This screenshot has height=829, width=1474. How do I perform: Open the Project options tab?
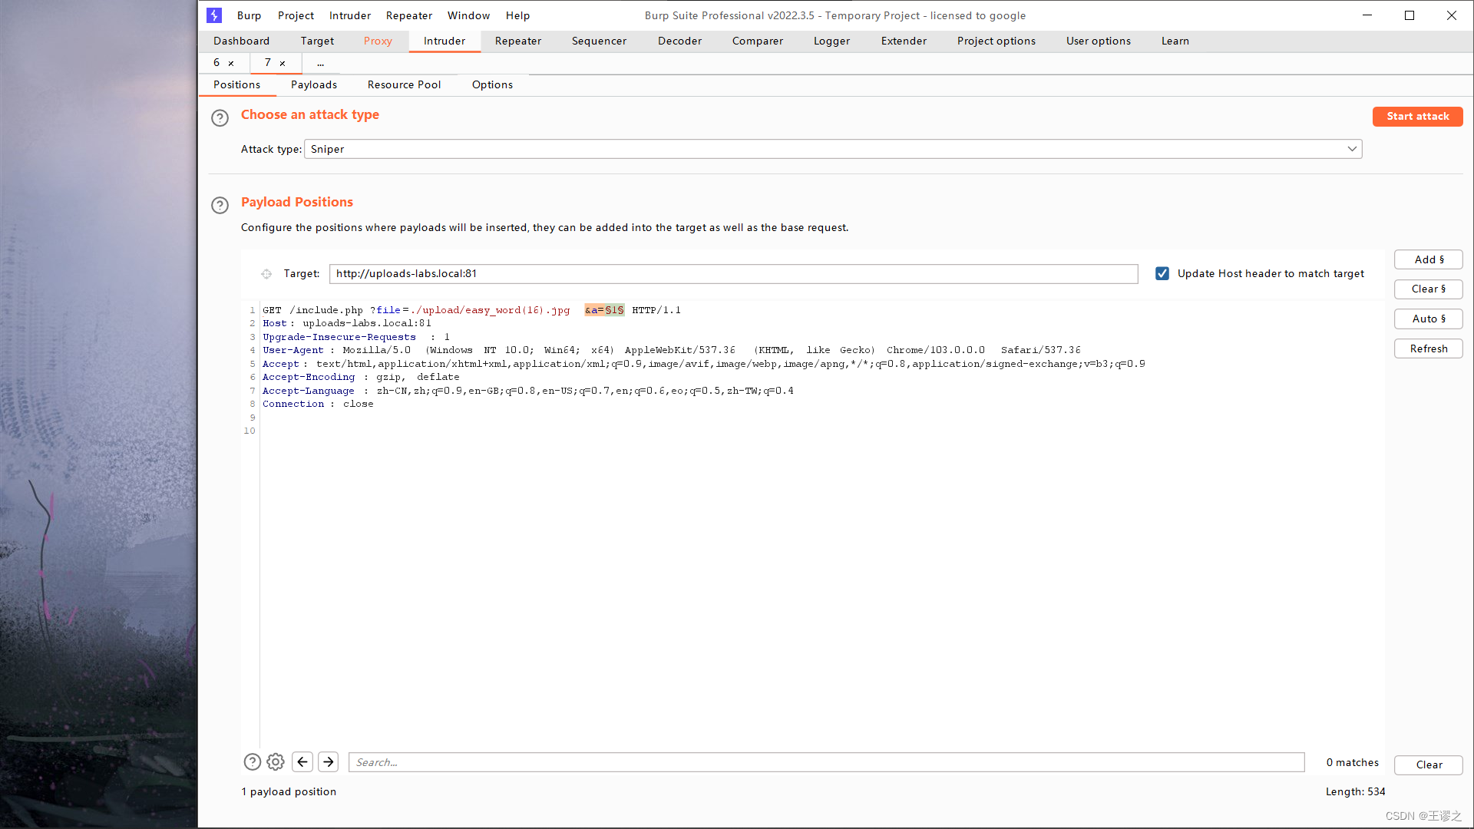tap(996, 41)
